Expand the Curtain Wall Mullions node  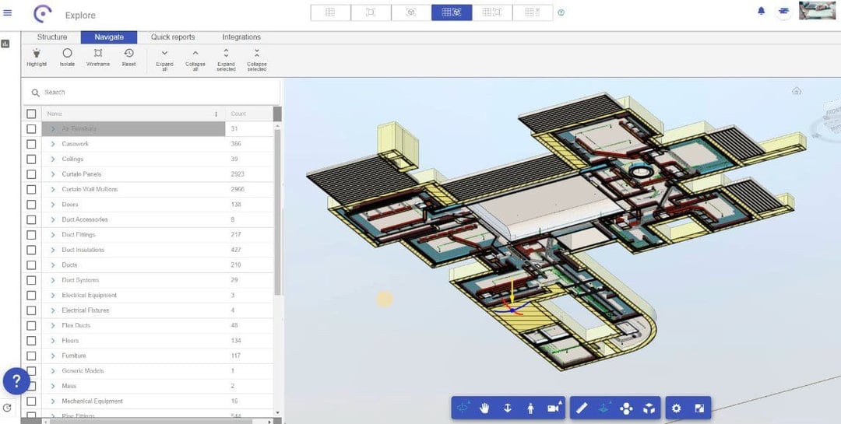coord(53,189)
